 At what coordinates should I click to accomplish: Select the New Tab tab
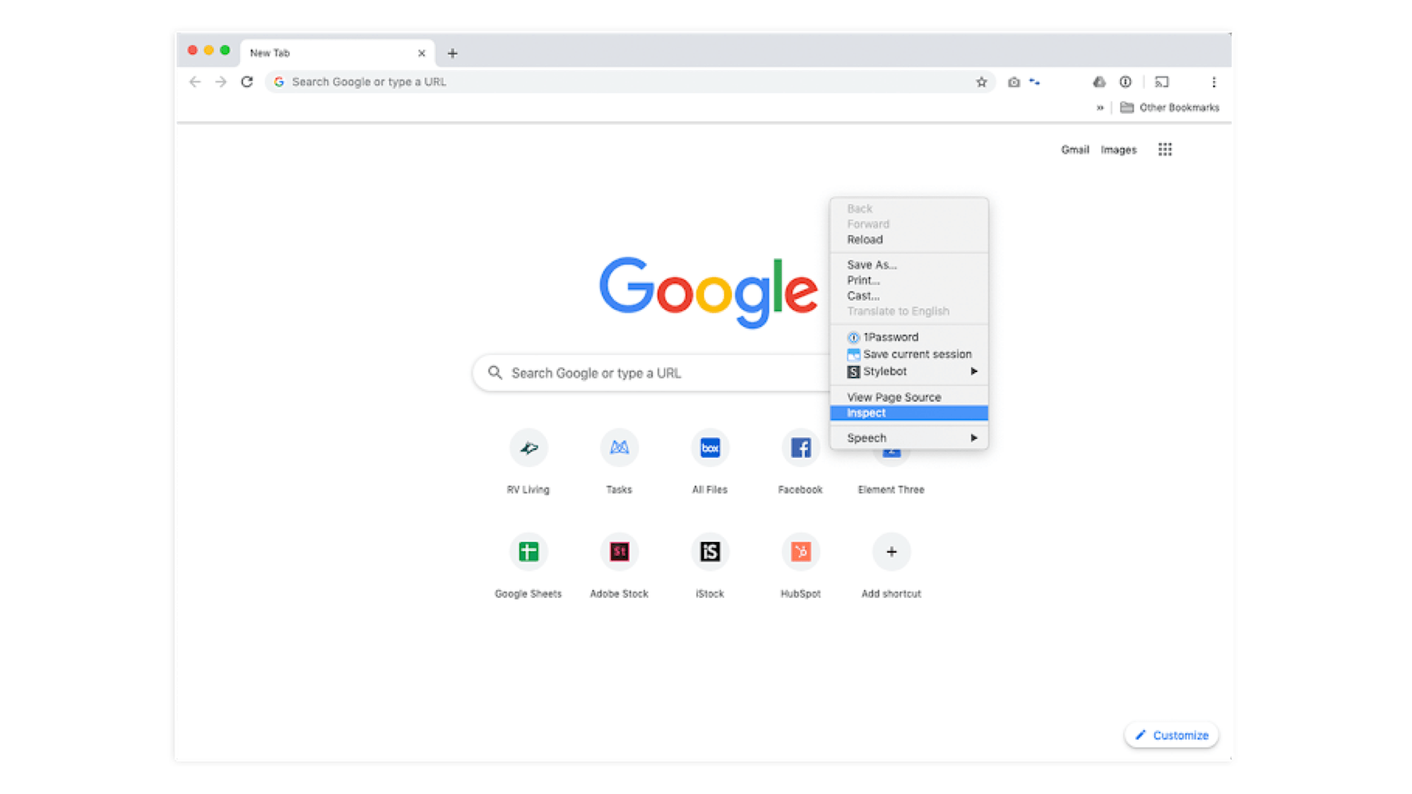pyautogui.click(x=338, y=53)
